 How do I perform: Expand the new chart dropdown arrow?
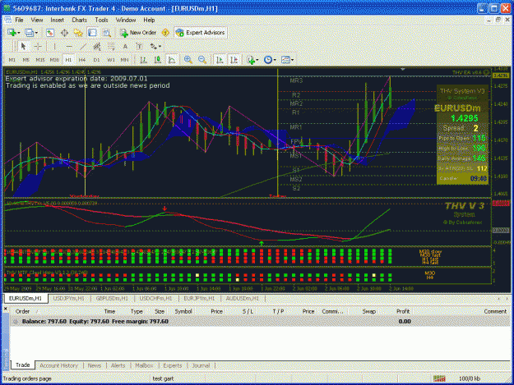click(19, 33)
